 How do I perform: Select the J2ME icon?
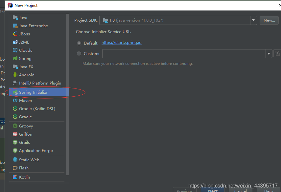15,42
